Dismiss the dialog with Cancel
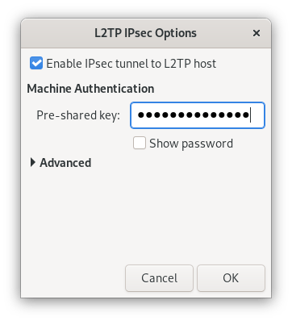This screenshot has width=292, height=321. coord(159,278)
